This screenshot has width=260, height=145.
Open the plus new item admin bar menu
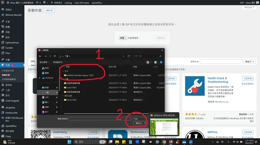point(56,3)
